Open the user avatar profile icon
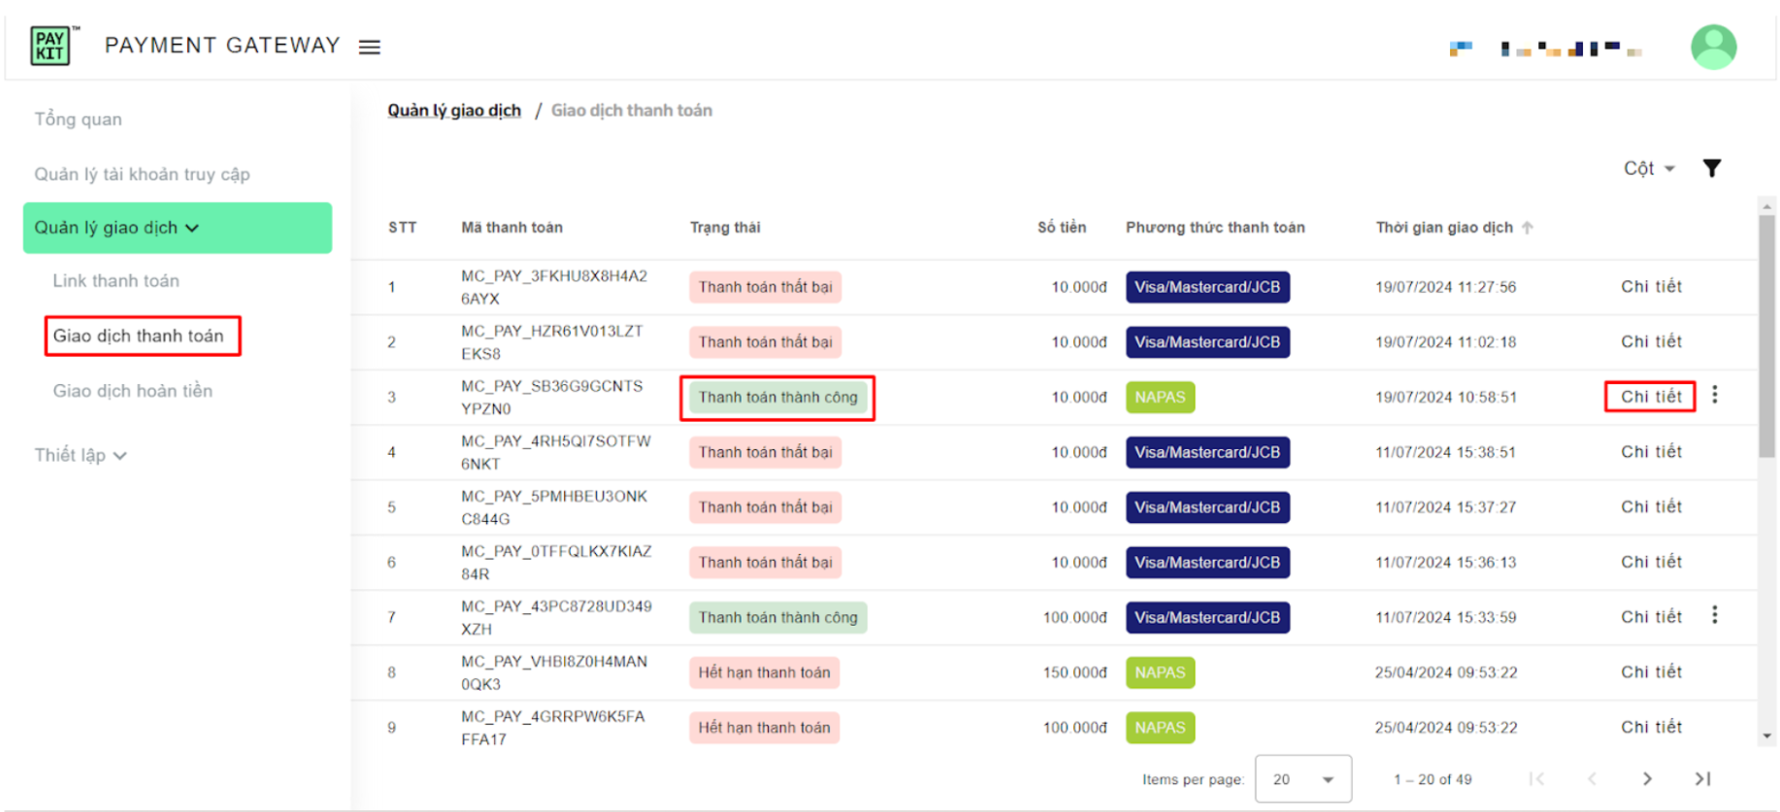 click(x=1713, y=47)
